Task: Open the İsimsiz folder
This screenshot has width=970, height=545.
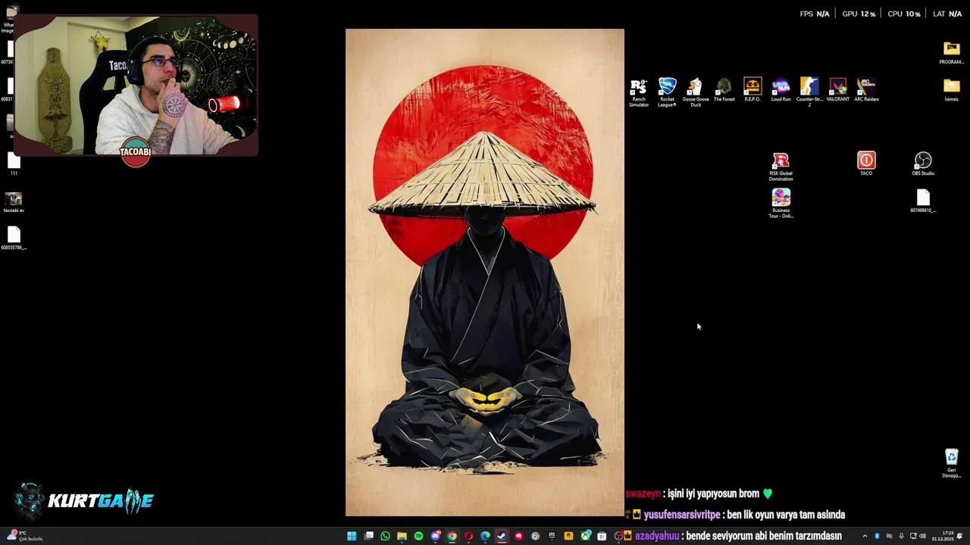Action: click(x=951, y=89)
